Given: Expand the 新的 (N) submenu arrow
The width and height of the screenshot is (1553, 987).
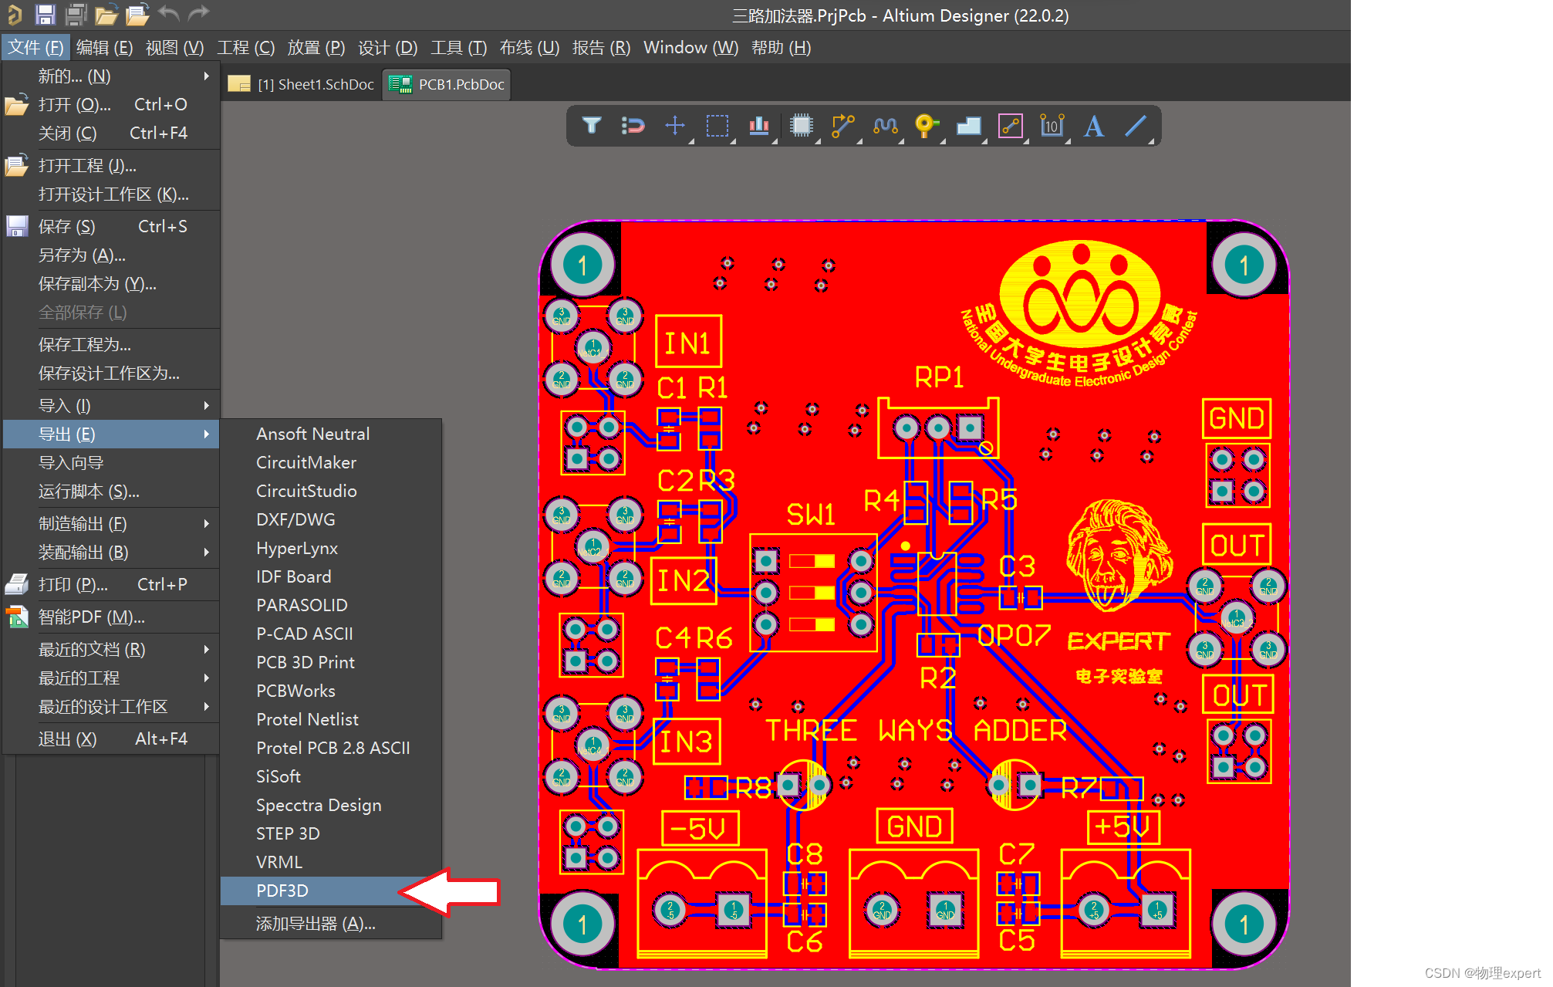Looking at the screenshot, I should pyautogui.click(x=206, y=76).
